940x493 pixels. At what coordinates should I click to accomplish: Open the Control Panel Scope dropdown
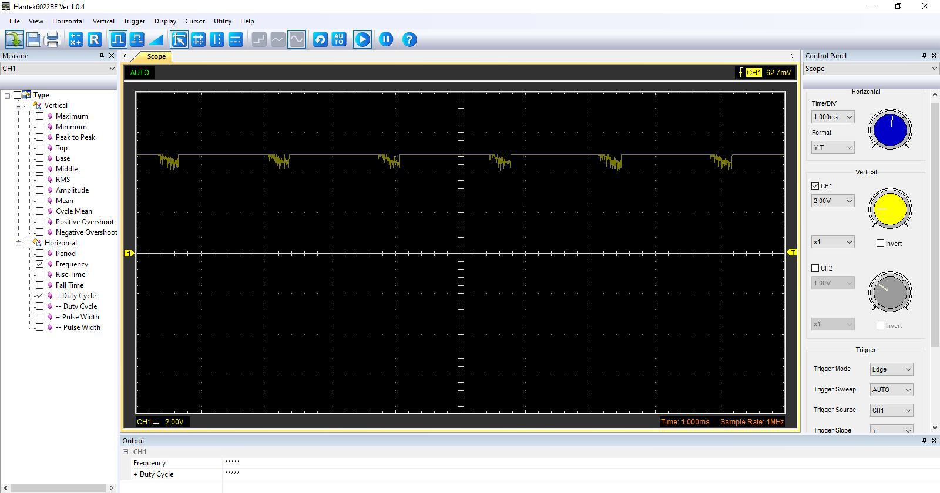pyautogui.click(x=871, y=69)
